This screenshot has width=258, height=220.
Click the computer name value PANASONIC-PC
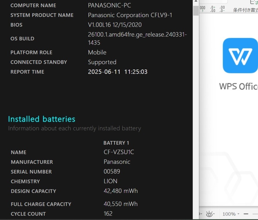click(x=109, y=5)
